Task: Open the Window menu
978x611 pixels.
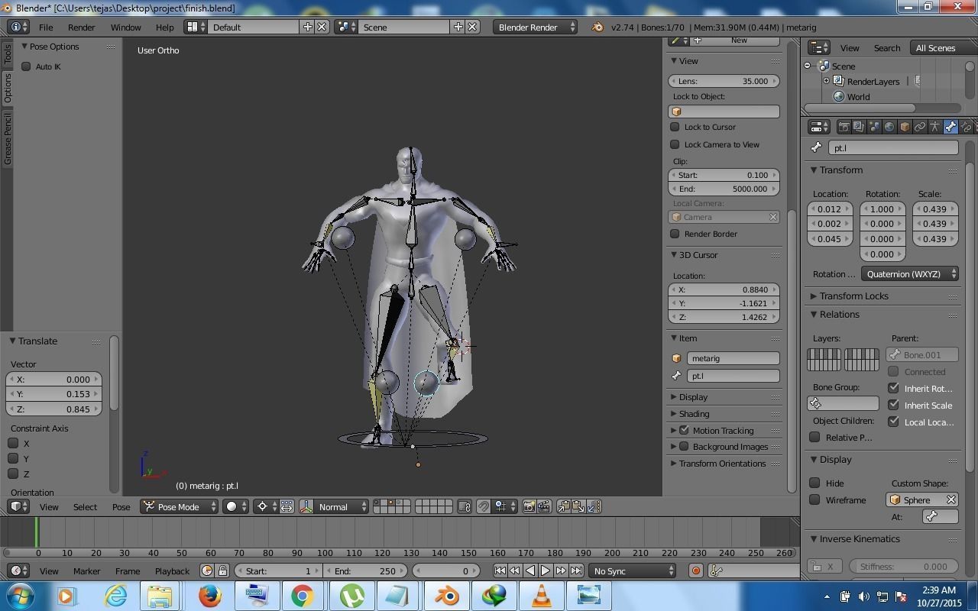Action: [x=125, y=27]
